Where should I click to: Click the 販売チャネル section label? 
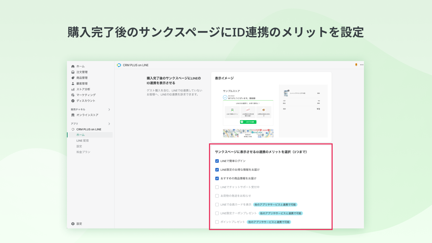pyautogui.click(x=78, y=110)
